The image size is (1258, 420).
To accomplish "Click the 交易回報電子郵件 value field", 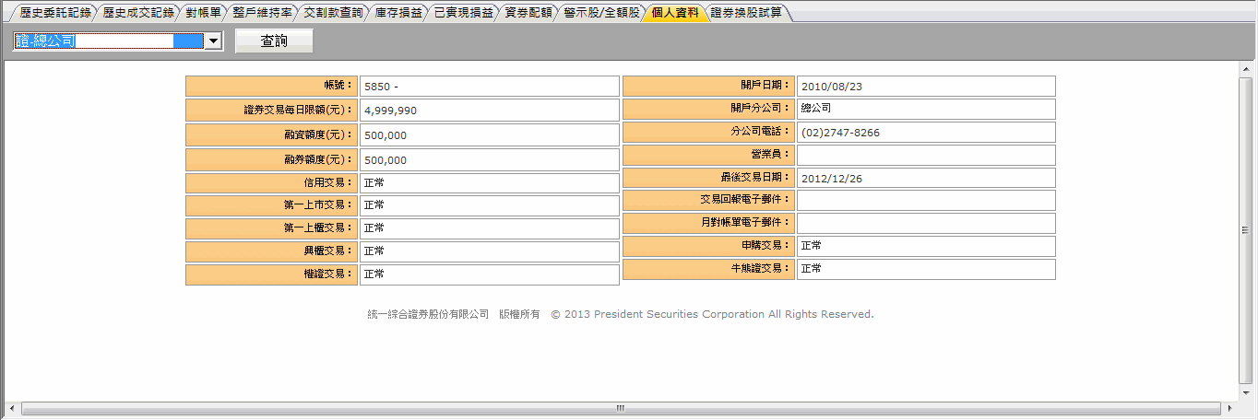I will pyautogui.click(x=925, y=201).
